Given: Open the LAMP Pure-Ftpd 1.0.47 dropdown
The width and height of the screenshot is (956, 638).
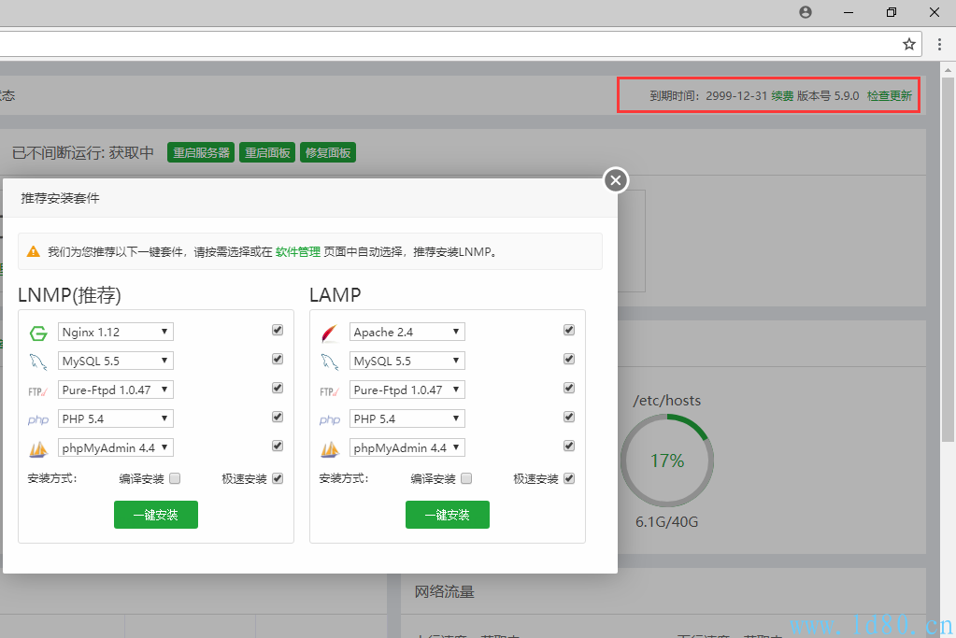Looking at the screenshot, I should (x=407, y=390).
